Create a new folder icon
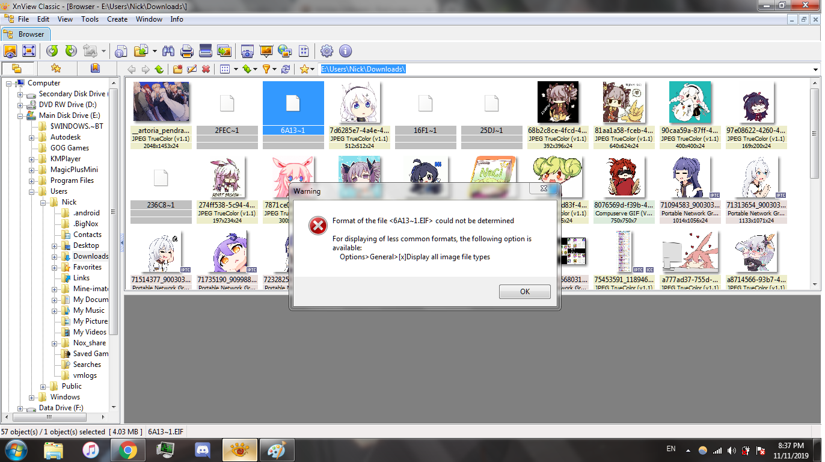The height and width of the screenshot is (462, 825). (178, 69)
